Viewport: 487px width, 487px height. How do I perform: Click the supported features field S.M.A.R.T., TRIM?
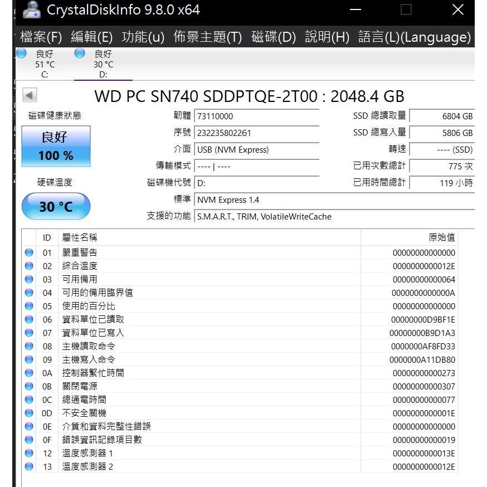(x=334, y=217)
